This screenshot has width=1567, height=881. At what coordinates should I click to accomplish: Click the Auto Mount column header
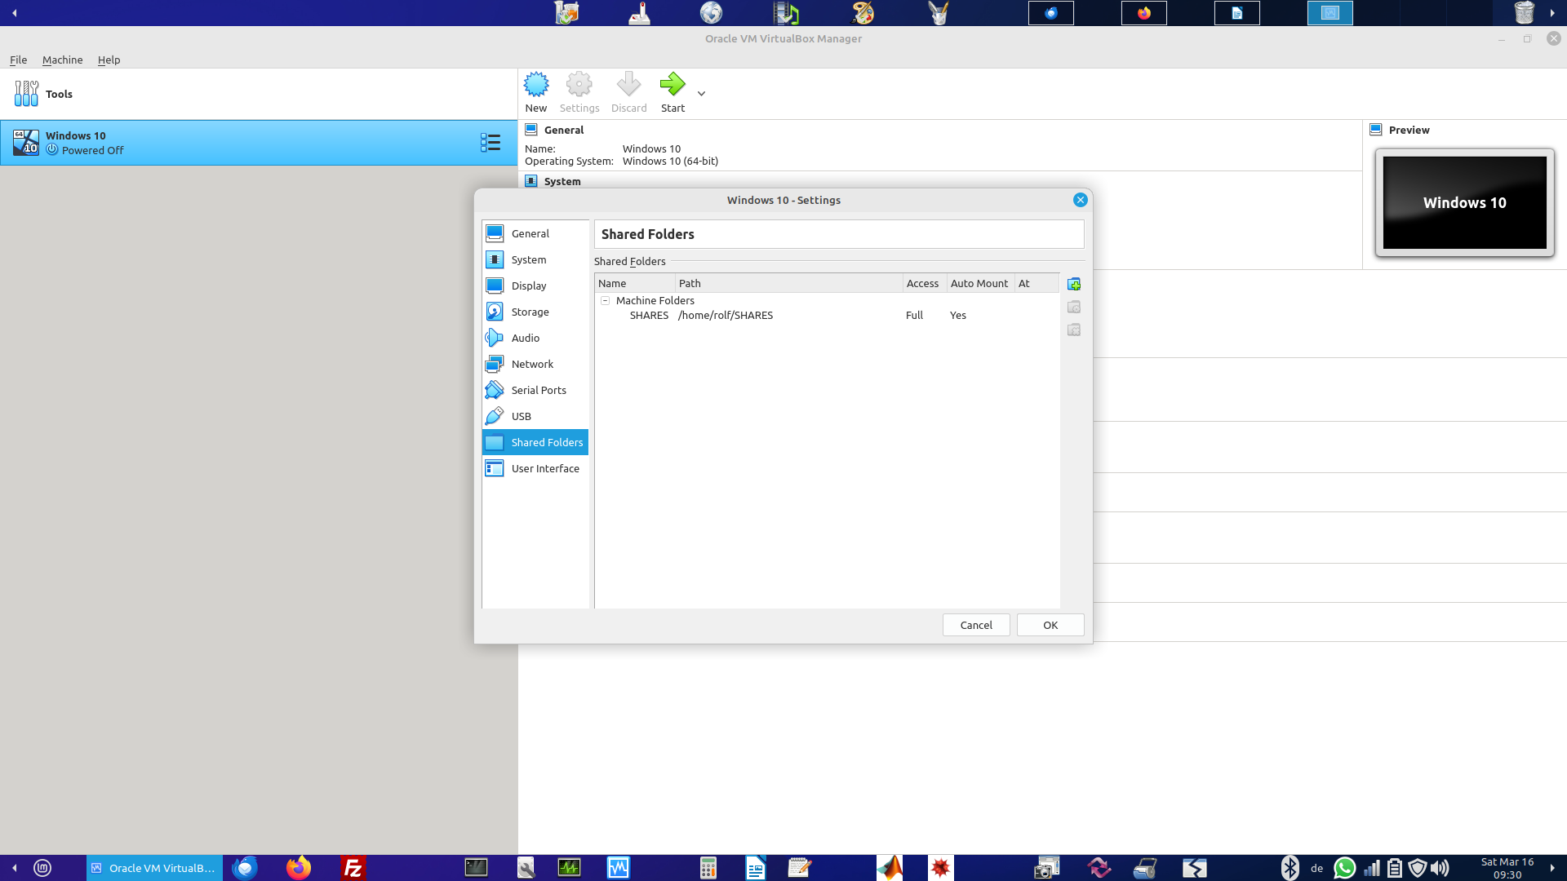pyautogui.click(x=980, y=283)
